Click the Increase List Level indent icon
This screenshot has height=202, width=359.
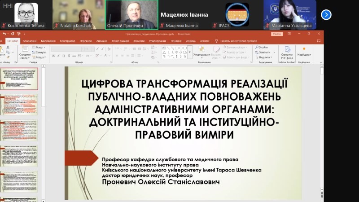[x=139, y=49]
